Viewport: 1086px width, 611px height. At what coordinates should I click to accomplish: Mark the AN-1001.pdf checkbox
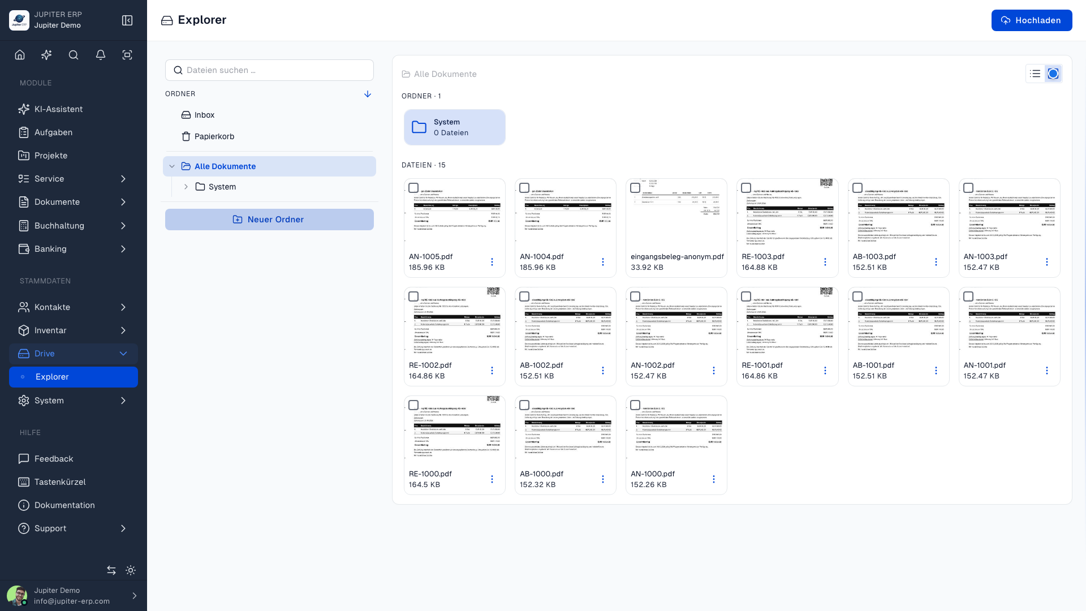coord(968,296)
